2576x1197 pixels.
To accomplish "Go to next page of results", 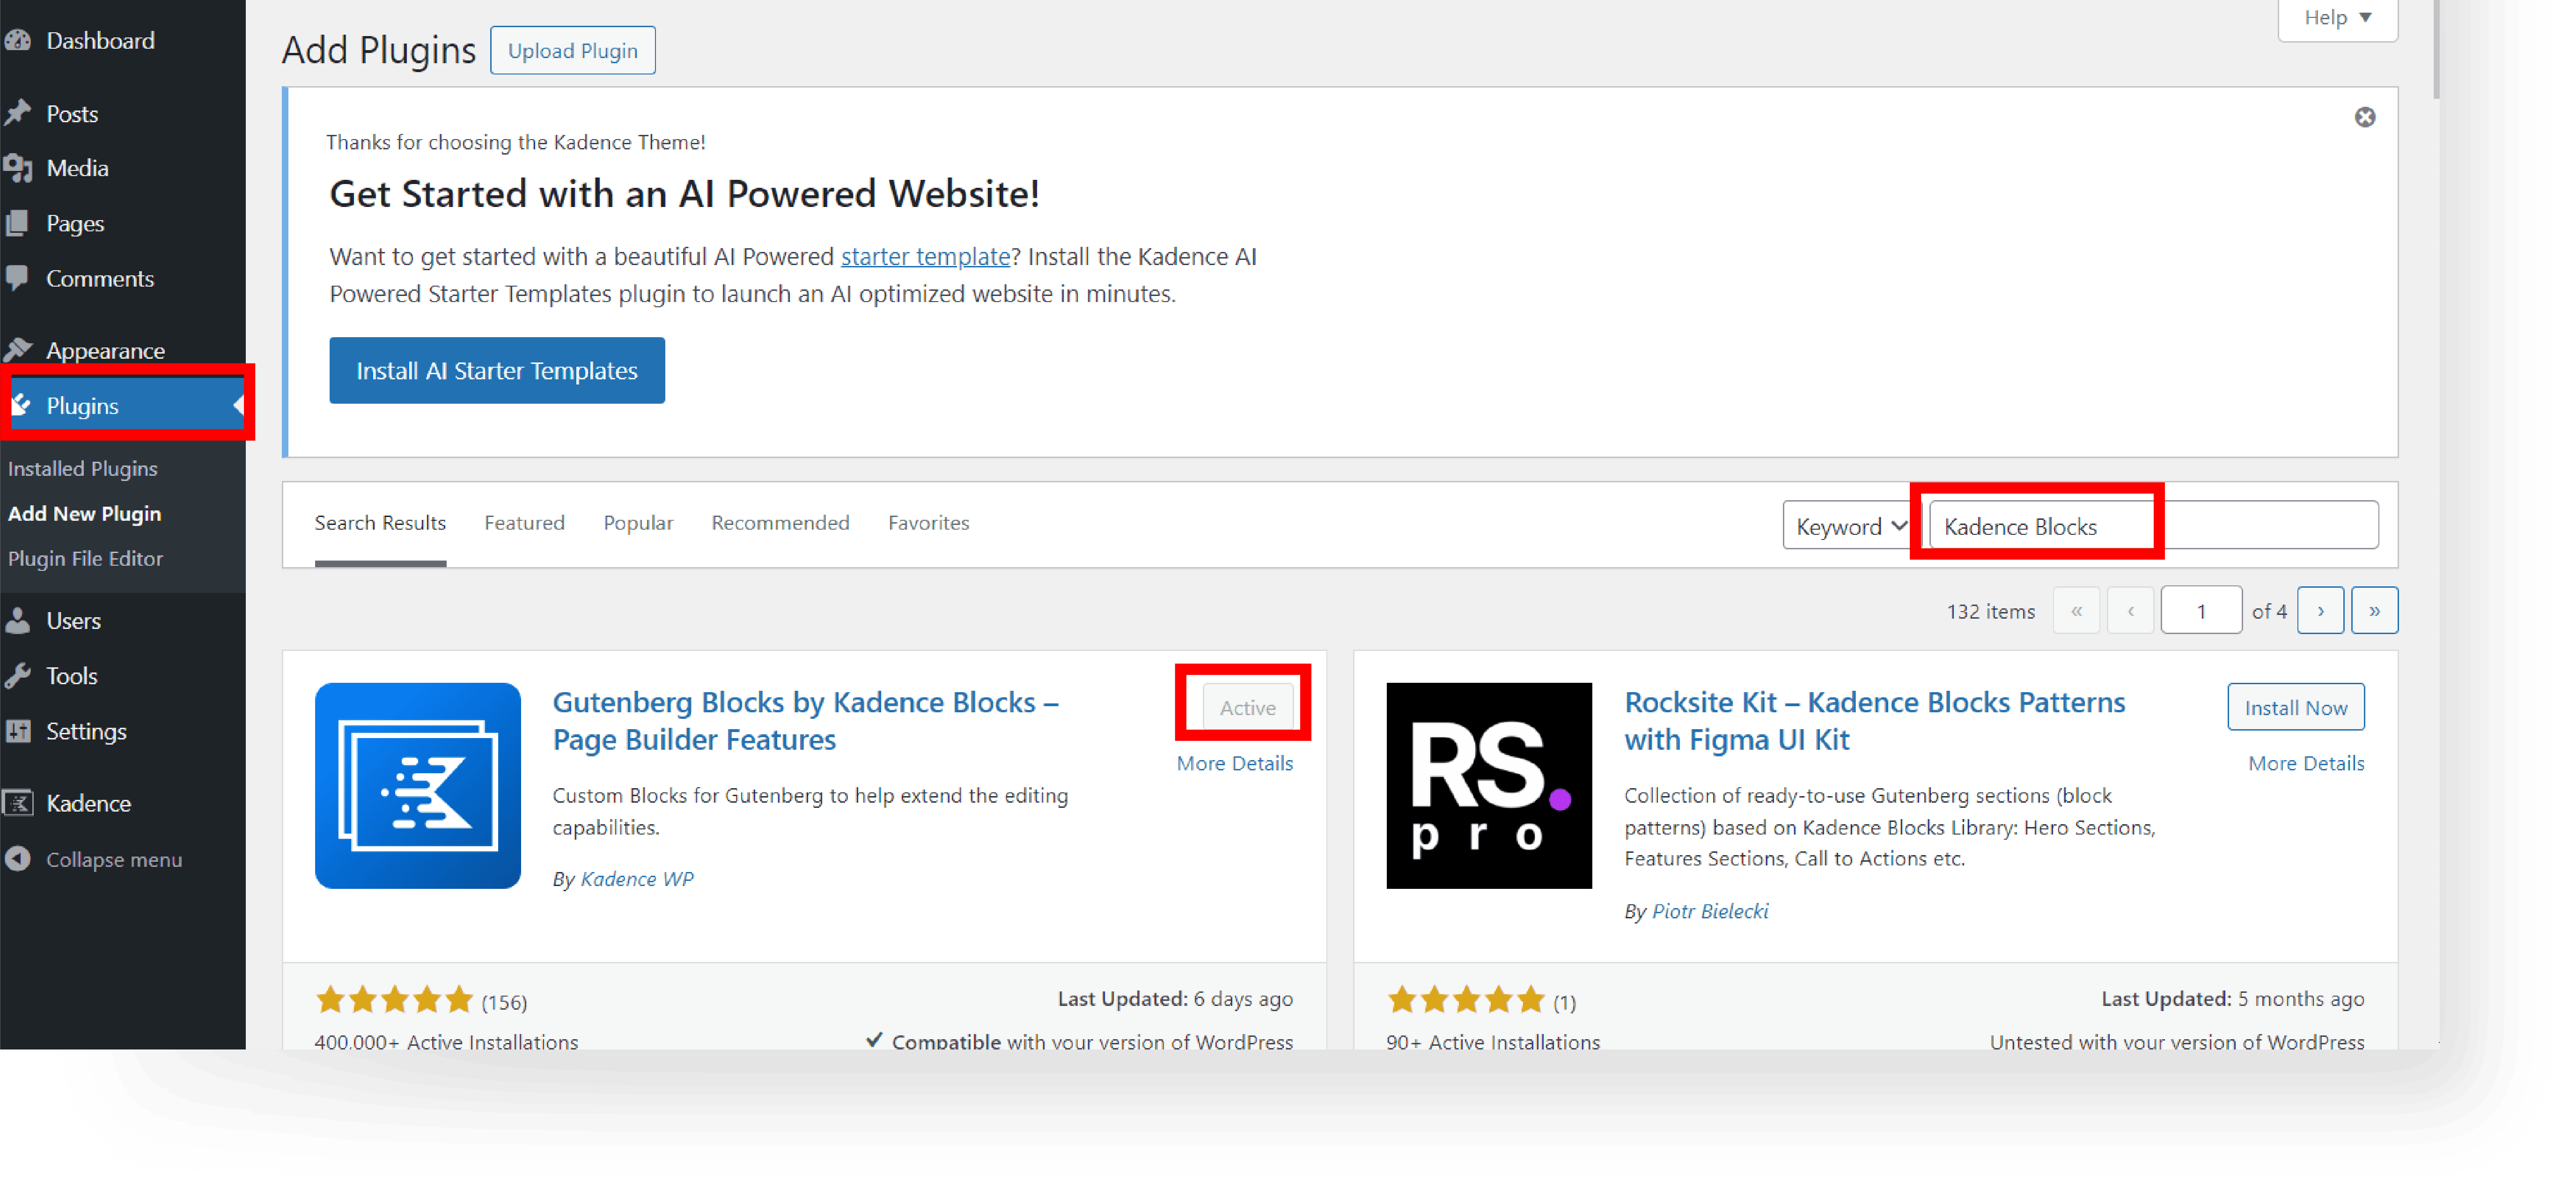I will point(2320,610).
